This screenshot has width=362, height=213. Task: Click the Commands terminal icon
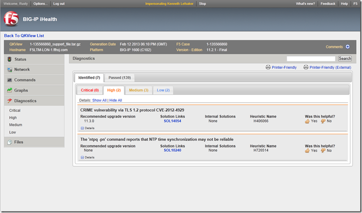coord(10,80)
